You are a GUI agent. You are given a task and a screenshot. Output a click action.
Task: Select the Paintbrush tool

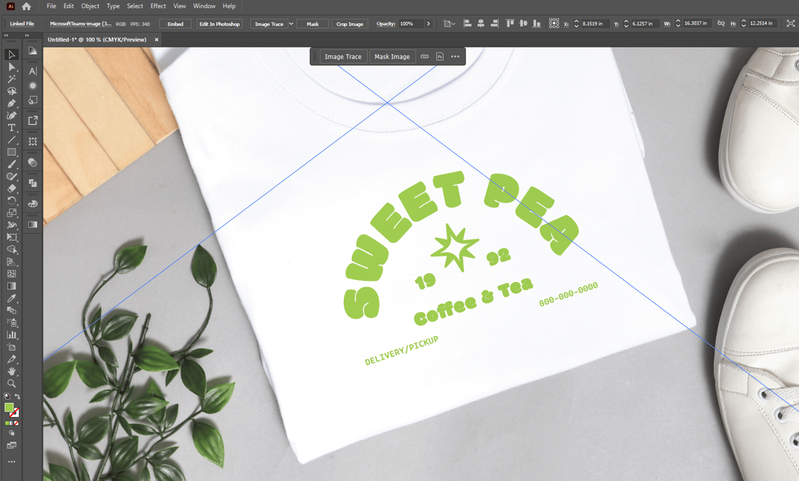[12, 164]
